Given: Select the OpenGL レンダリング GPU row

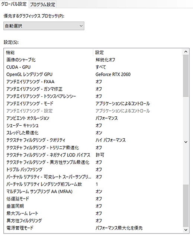Looking at the screenshot, I should point(93,74).
